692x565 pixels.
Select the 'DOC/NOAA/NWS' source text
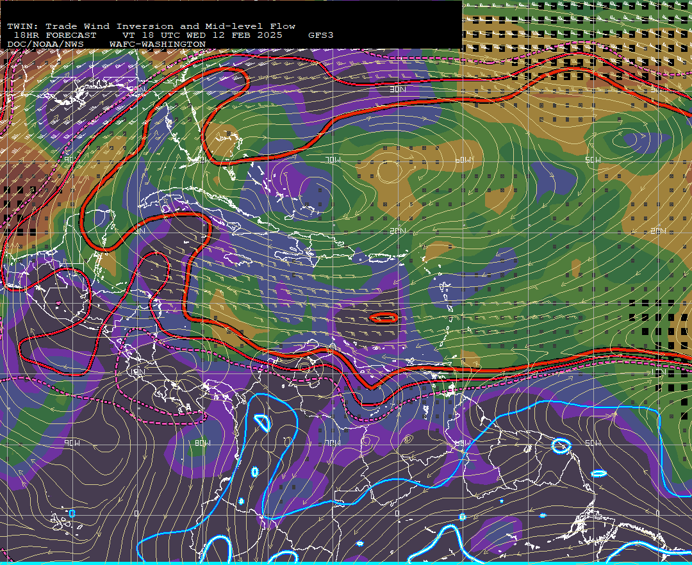coord(45,45)
